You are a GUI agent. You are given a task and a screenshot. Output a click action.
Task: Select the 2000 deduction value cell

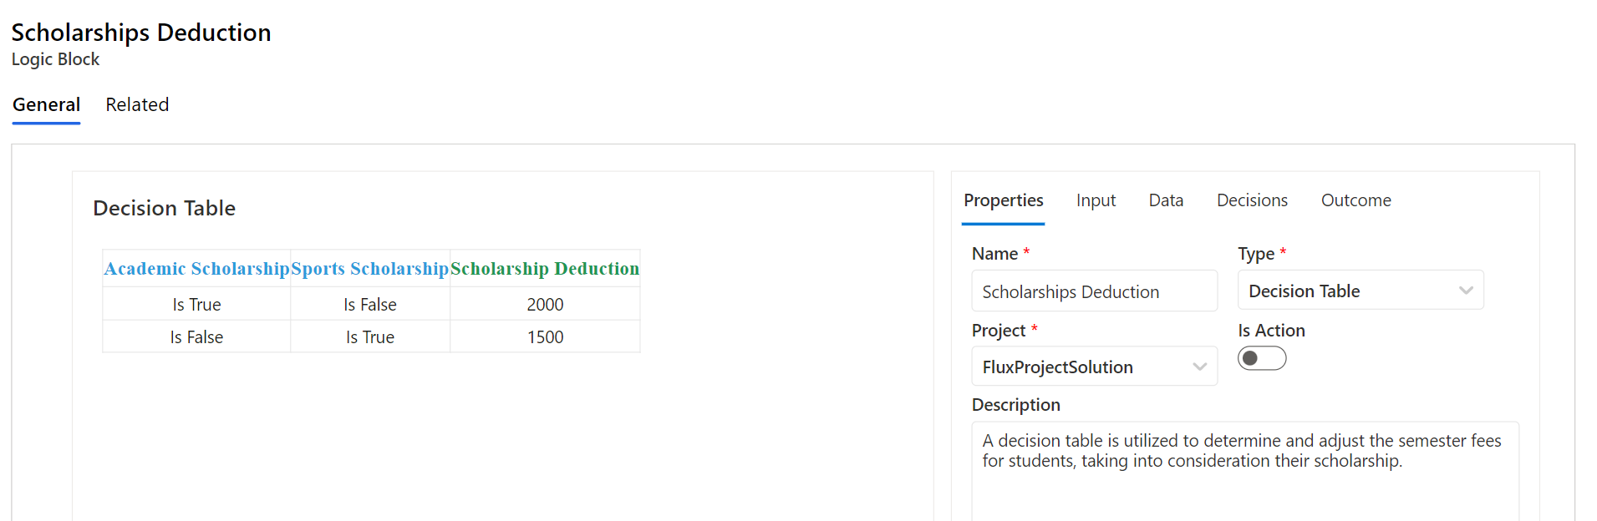coord(544,304)
